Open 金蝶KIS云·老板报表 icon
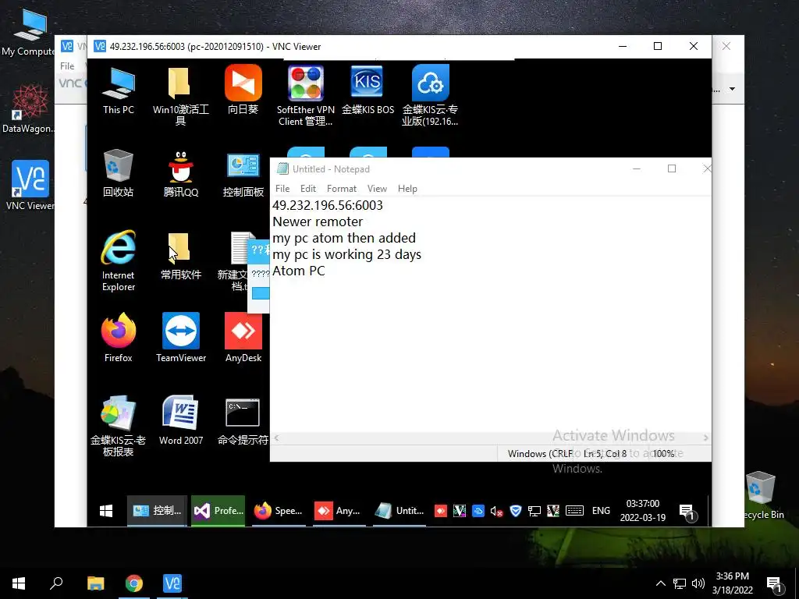Viewport: 799px width, 599px height. [x=119, y=426]
